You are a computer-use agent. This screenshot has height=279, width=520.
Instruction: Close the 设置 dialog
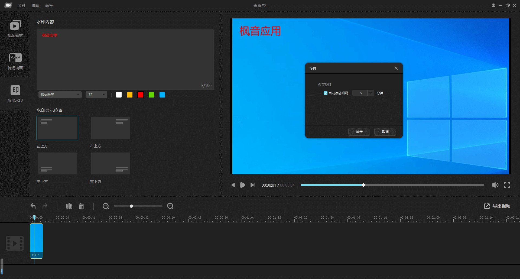(x=396, y=68)
